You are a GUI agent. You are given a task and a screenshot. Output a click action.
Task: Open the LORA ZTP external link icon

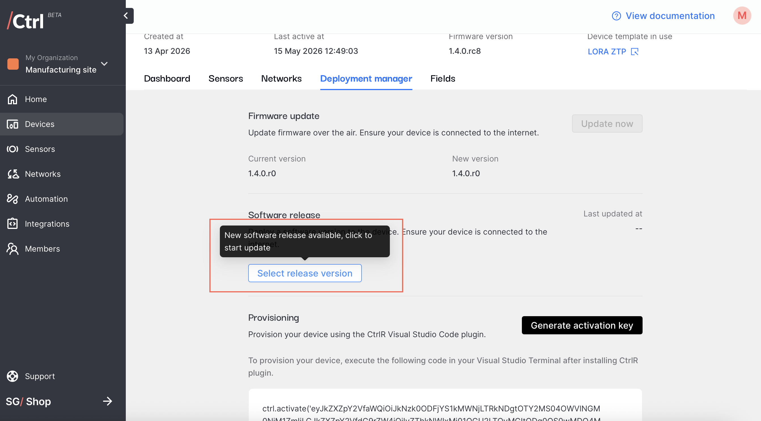(x=635, y=52)
